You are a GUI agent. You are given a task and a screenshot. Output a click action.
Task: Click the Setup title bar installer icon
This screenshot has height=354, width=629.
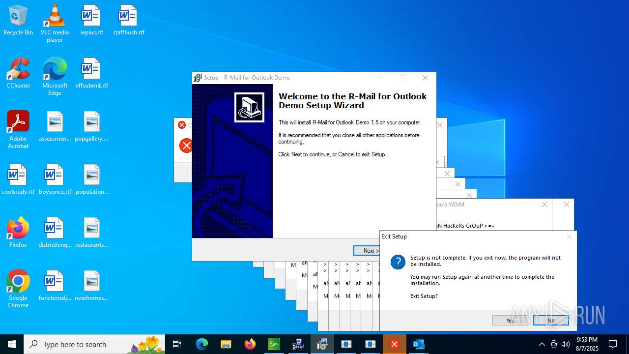tap(198, 78)
